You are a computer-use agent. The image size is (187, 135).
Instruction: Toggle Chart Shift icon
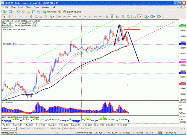tap(140, 17)
